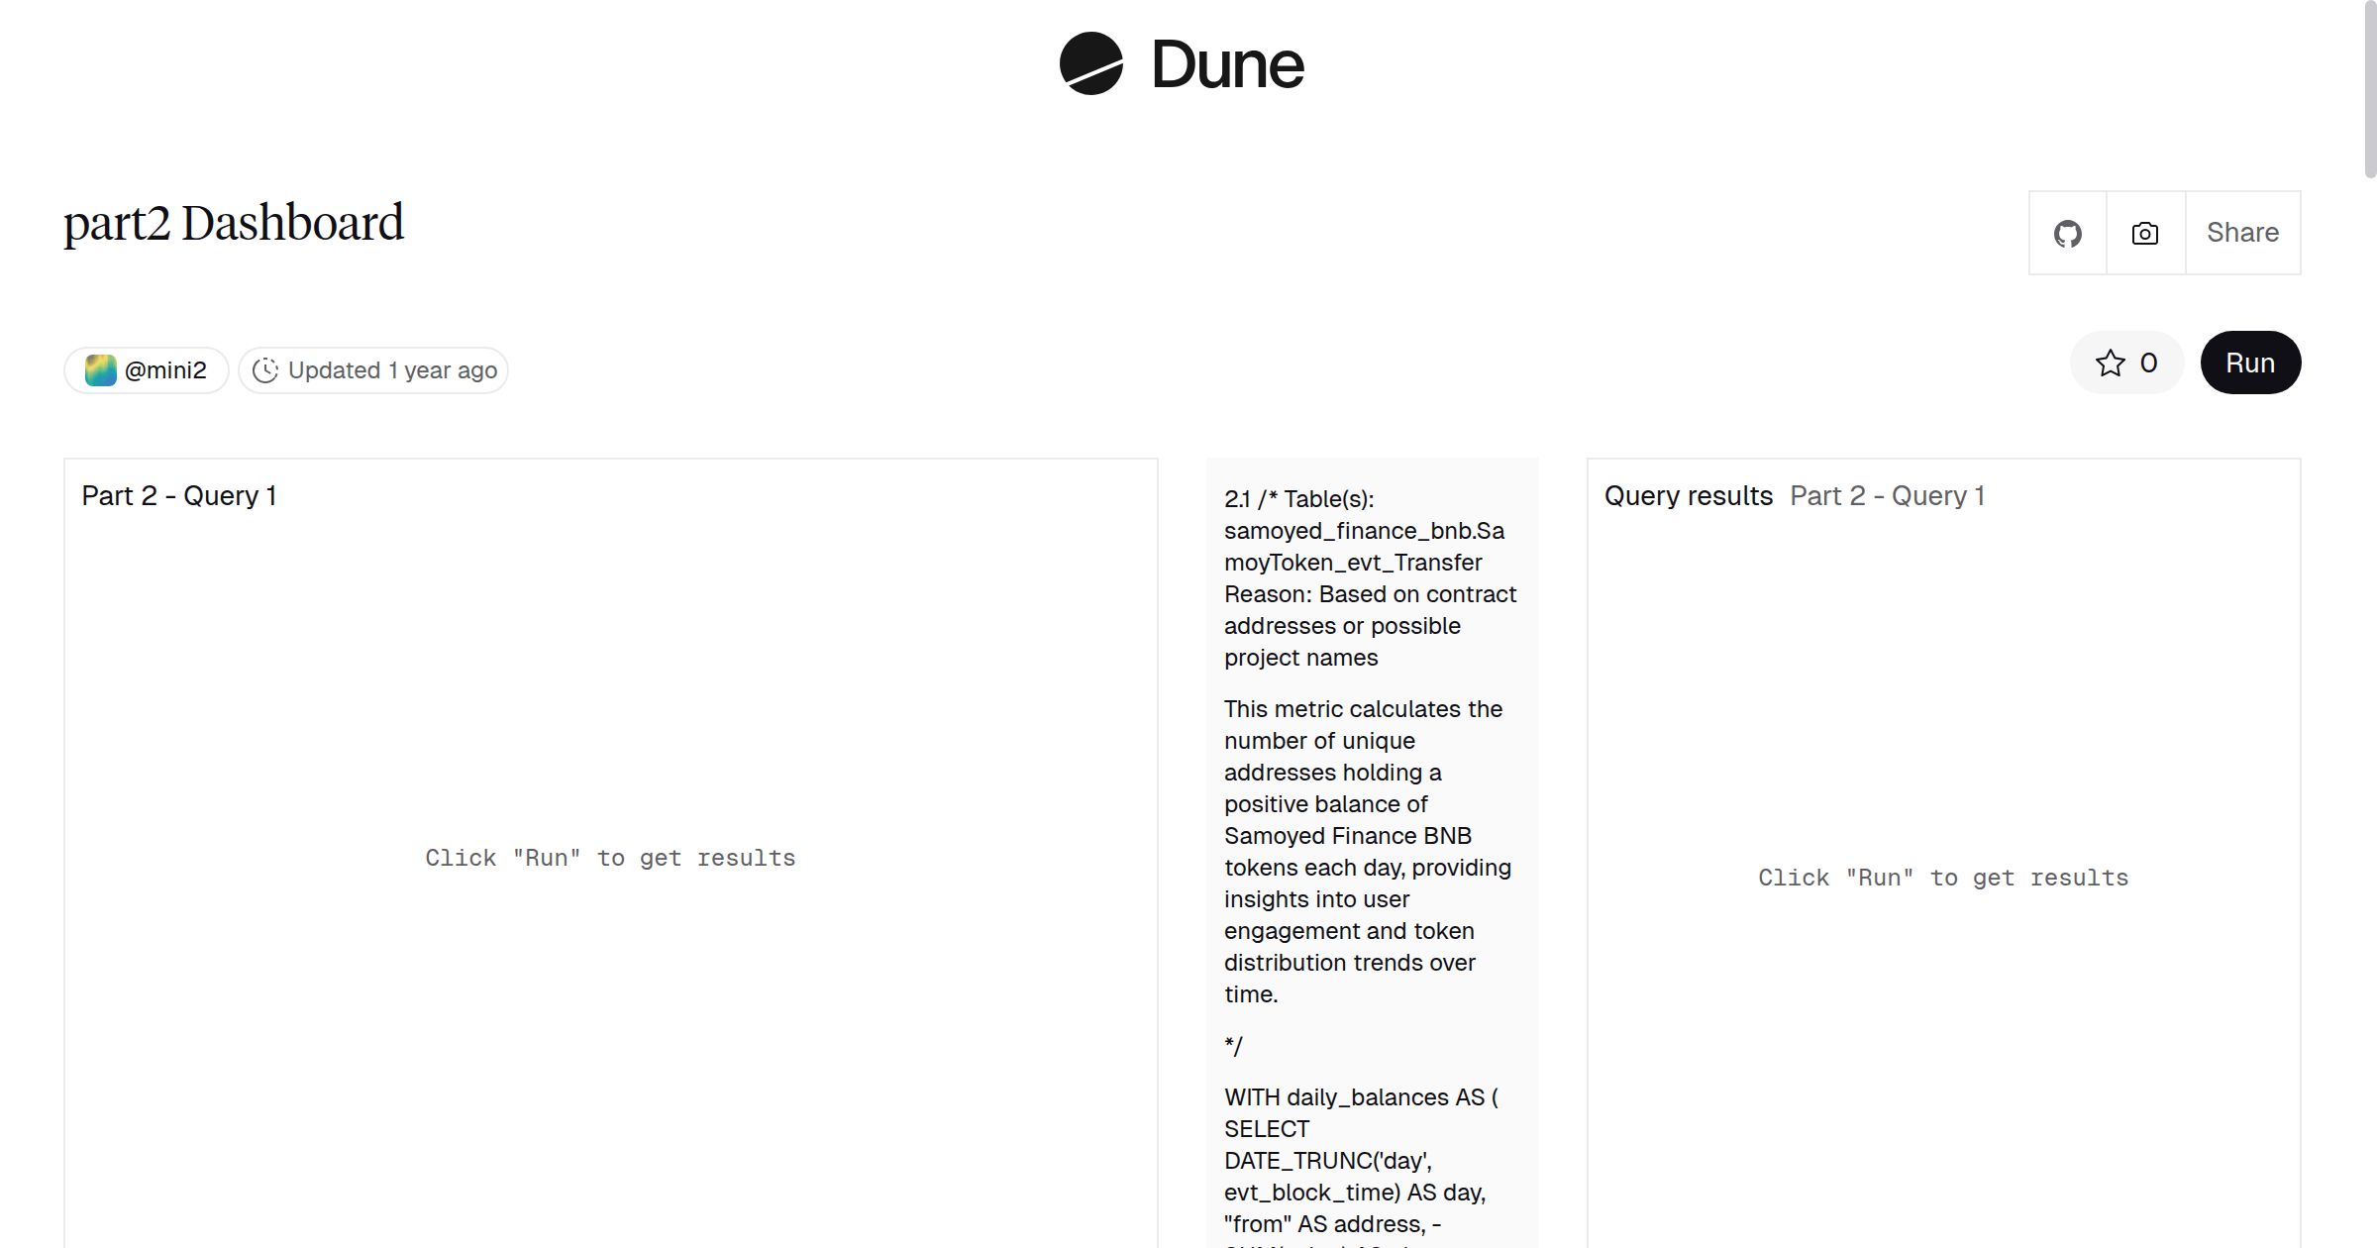2377x1248 pixels.
Task: Click the @mini2 avatar image
Action: [x=100, y=370]
